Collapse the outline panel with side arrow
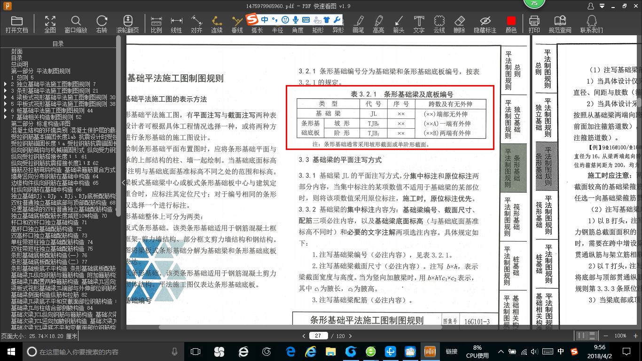642x361 pixels. click(x=124, y=182)
